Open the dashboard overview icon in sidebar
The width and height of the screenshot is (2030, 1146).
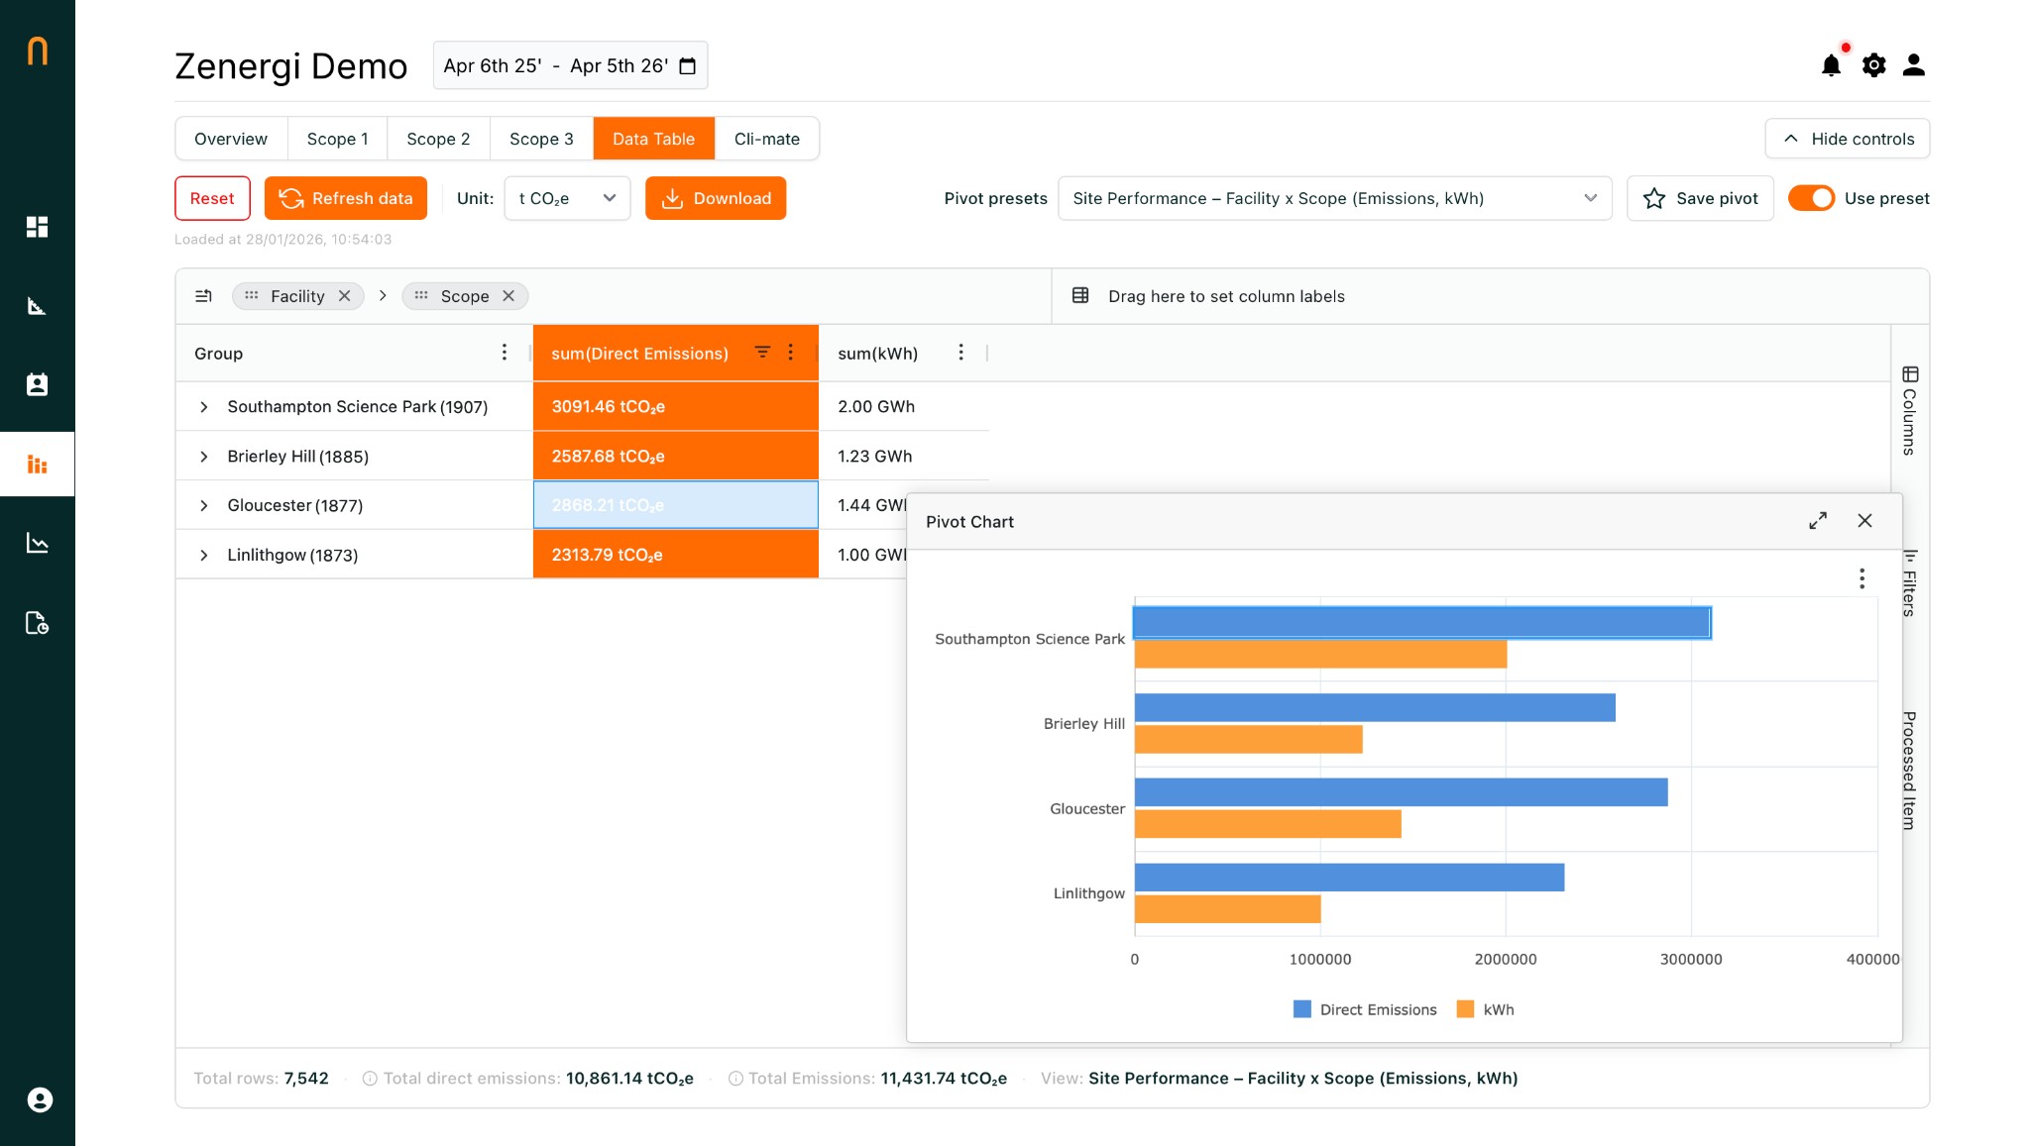[38, 227]
